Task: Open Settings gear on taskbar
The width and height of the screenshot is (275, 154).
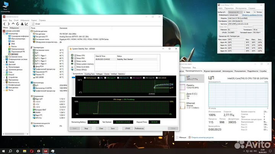Action: pos(18,151)
